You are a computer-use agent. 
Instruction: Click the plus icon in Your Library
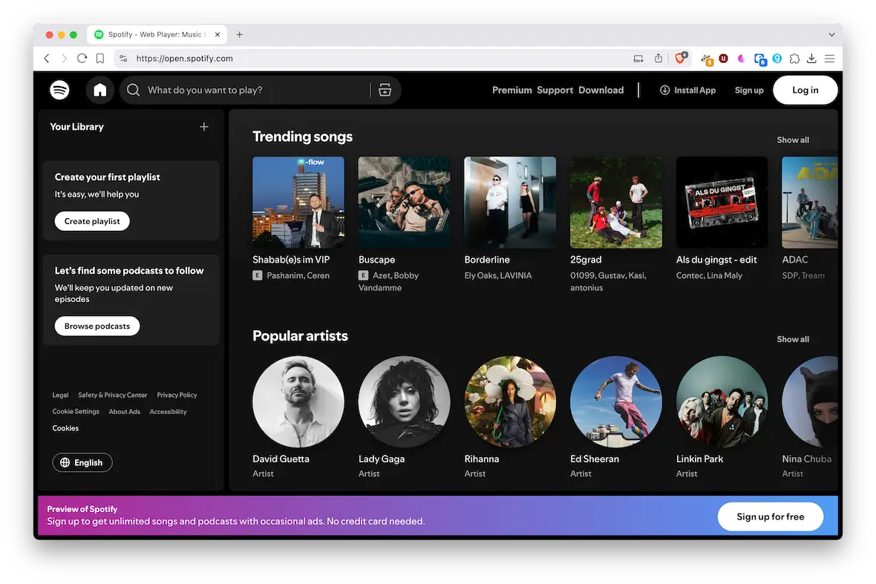coord(204,127)
